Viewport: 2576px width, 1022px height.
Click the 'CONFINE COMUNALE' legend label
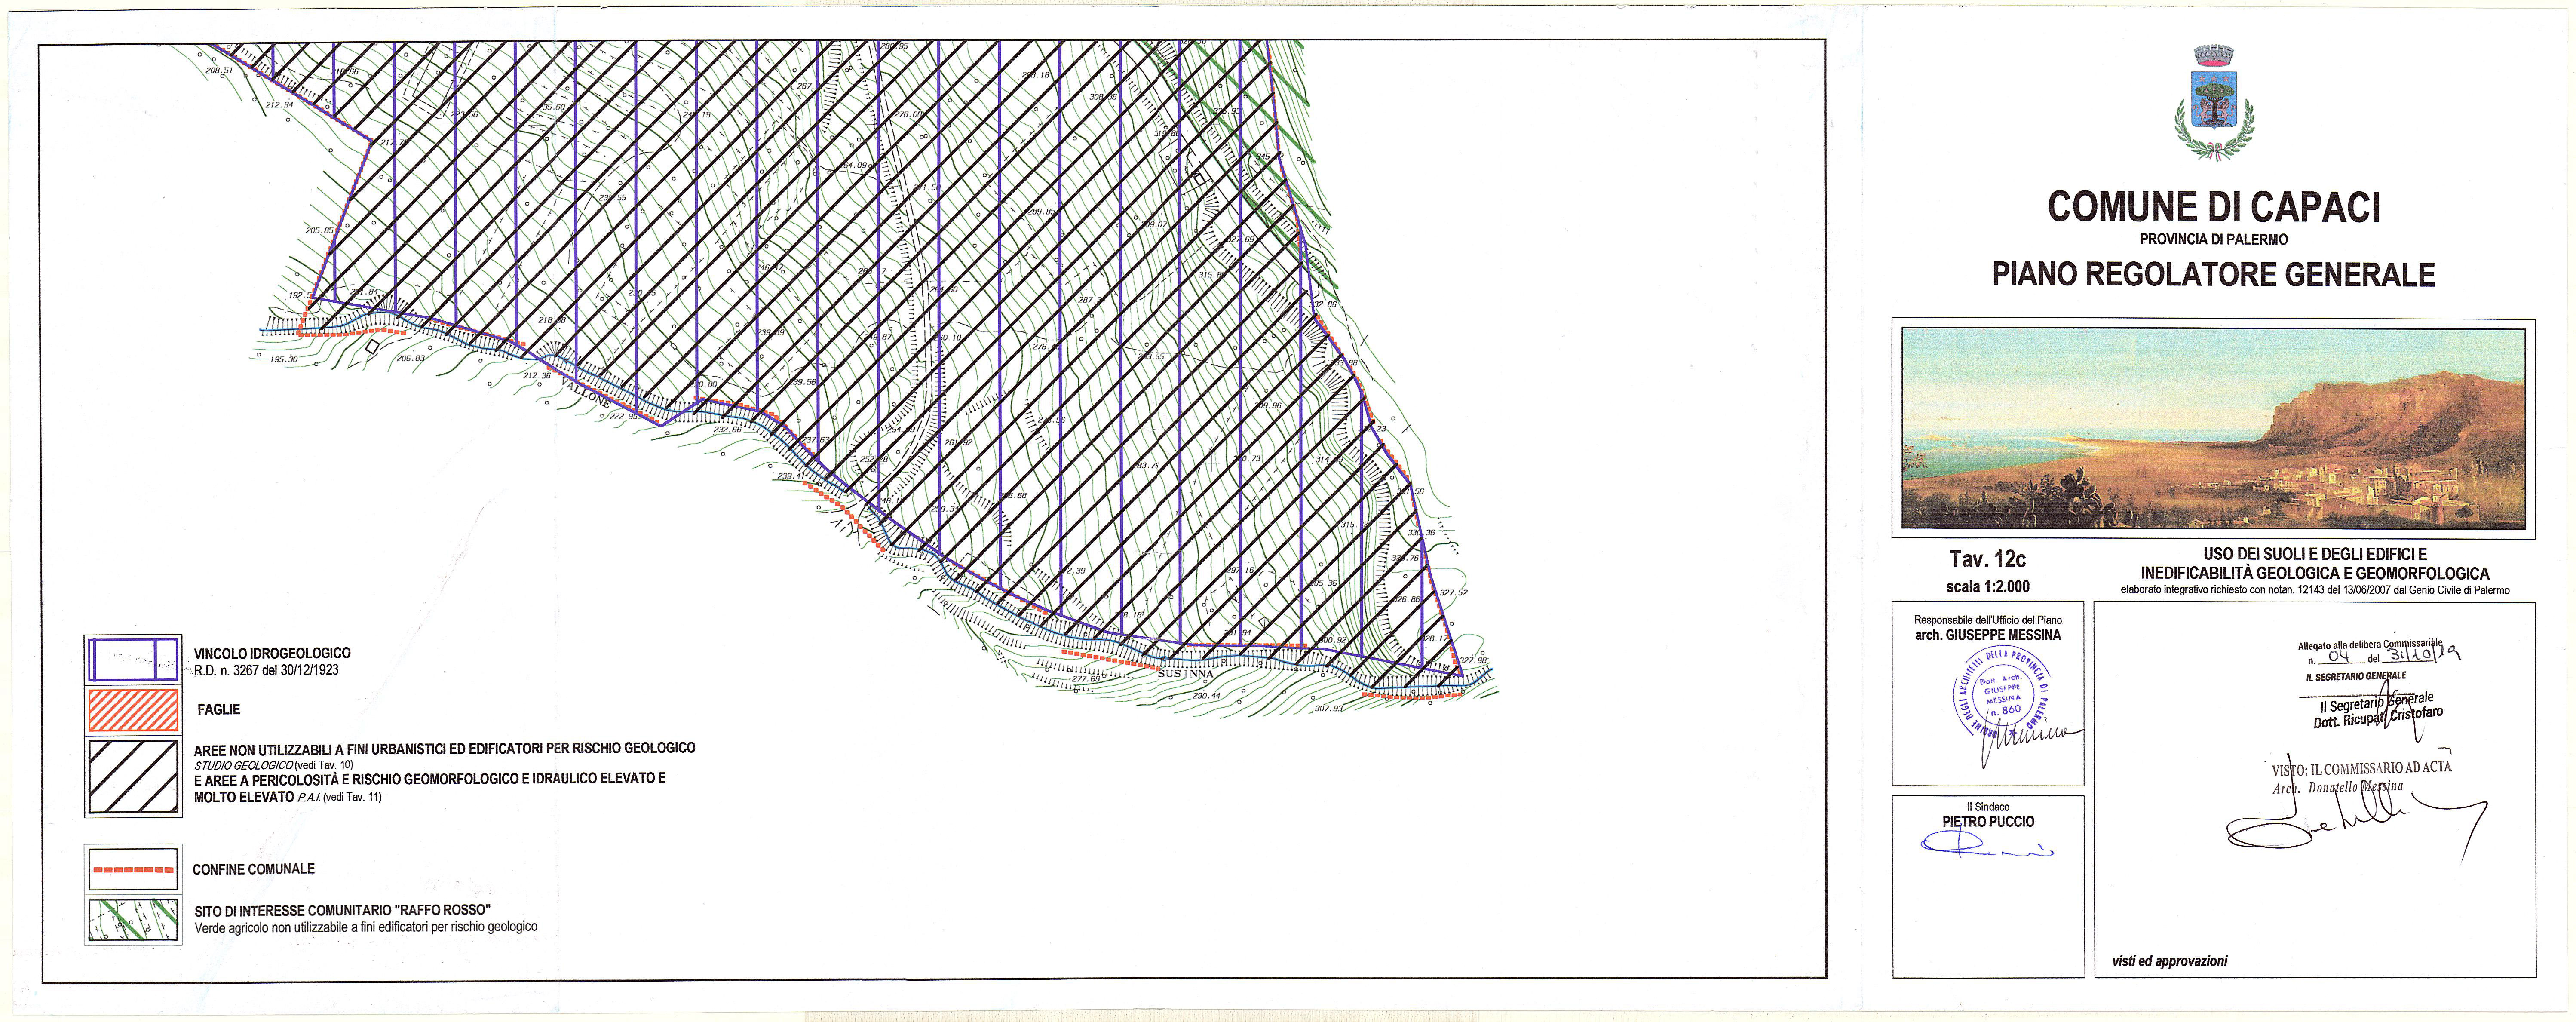tap(254, 870)
